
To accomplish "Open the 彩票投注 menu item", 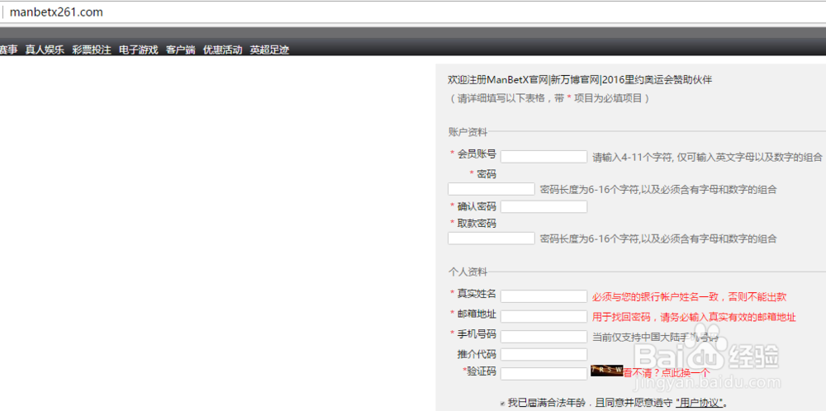I will pyautogui.click(x=92, y=50).
